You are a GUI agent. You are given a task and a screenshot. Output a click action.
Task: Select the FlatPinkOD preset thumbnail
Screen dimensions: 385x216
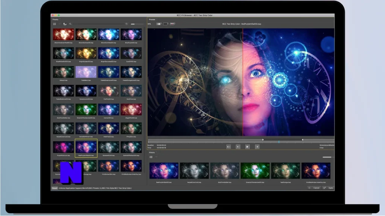pyautogui.click(x=109, y=91)
